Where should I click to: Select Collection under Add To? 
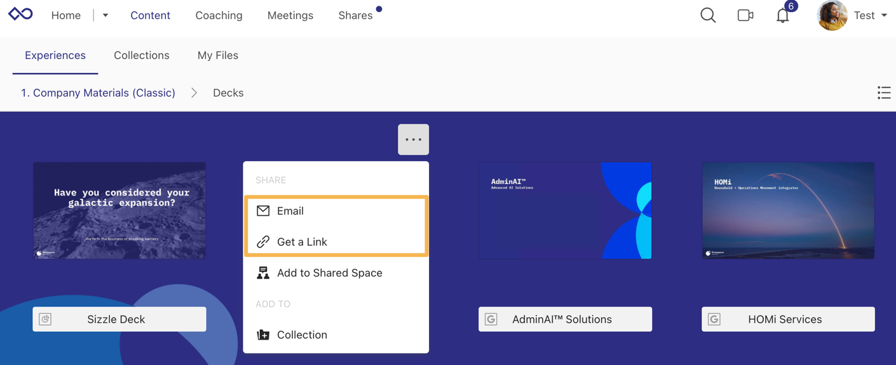pos(336,335)
